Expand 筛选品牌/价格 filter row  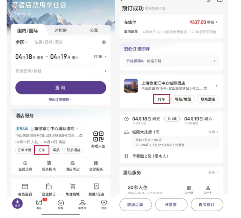pyautogui.click(x=60, y=71)
